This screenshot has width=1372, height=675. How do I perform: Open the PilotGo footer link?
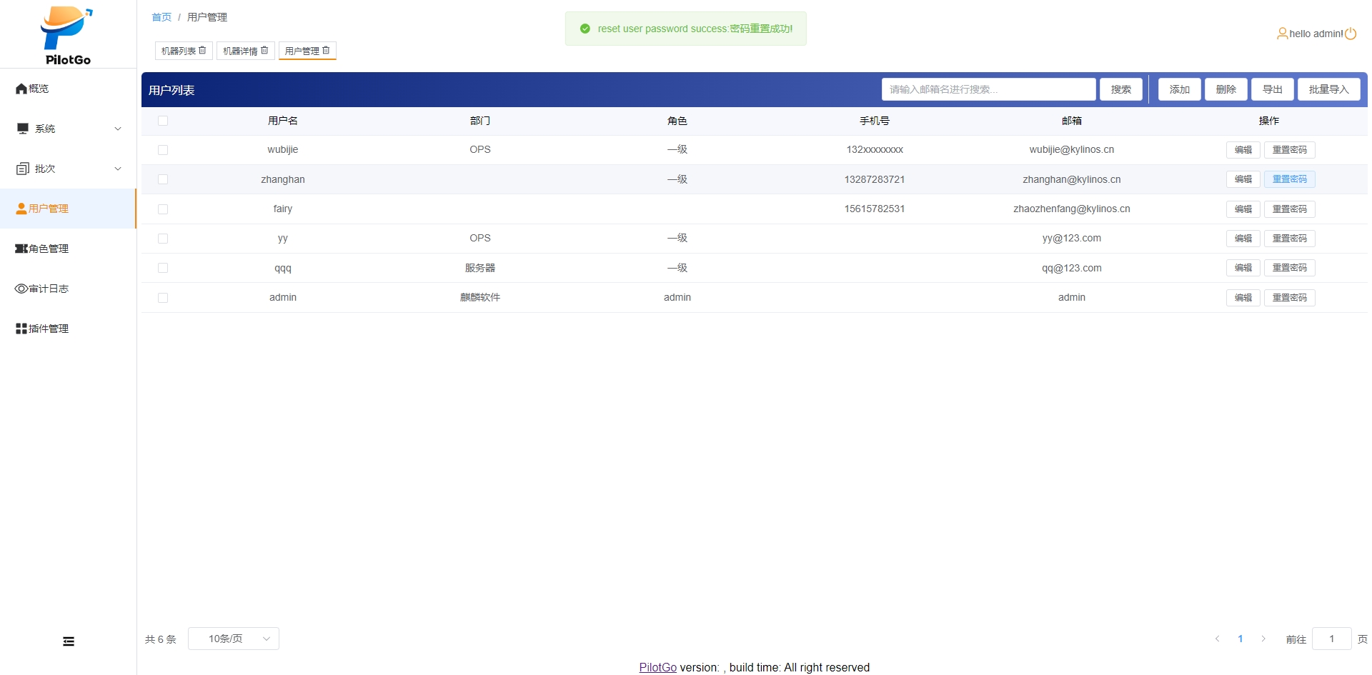click(x=657, y=667)
